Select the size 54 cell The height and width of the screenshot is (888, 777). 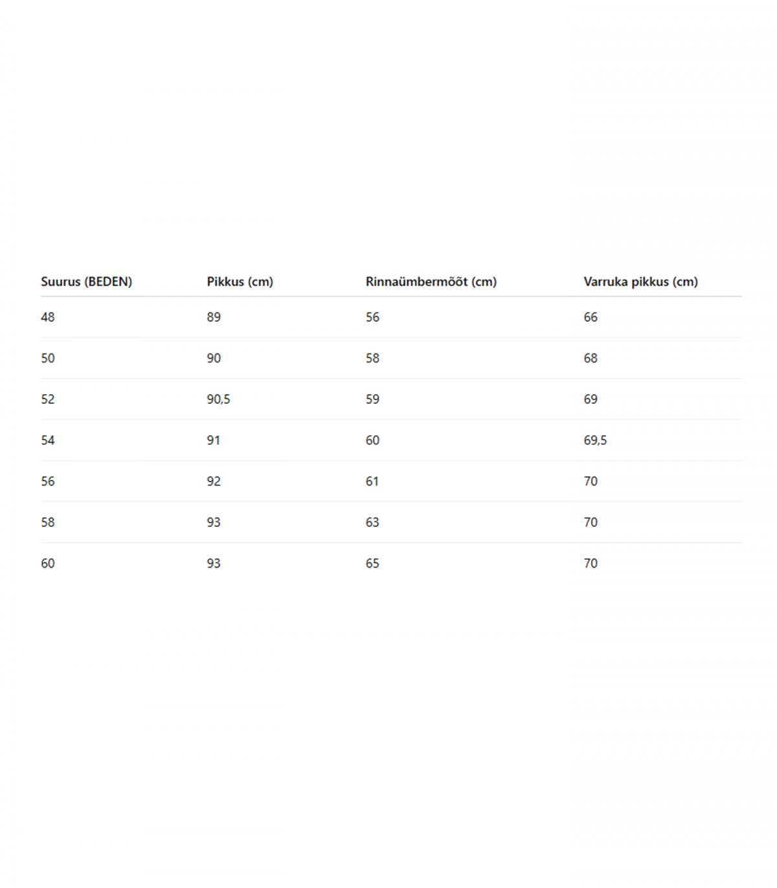(x=48, y=440)
